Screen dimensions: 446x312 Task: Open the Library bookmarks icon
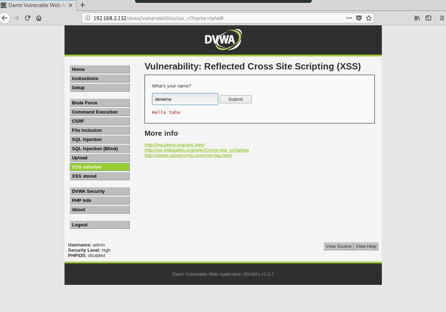point(417,18)
